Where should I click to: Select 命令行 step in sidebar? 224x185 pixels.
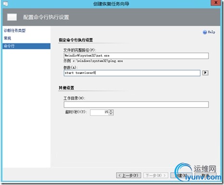click(x=26, y=46)
